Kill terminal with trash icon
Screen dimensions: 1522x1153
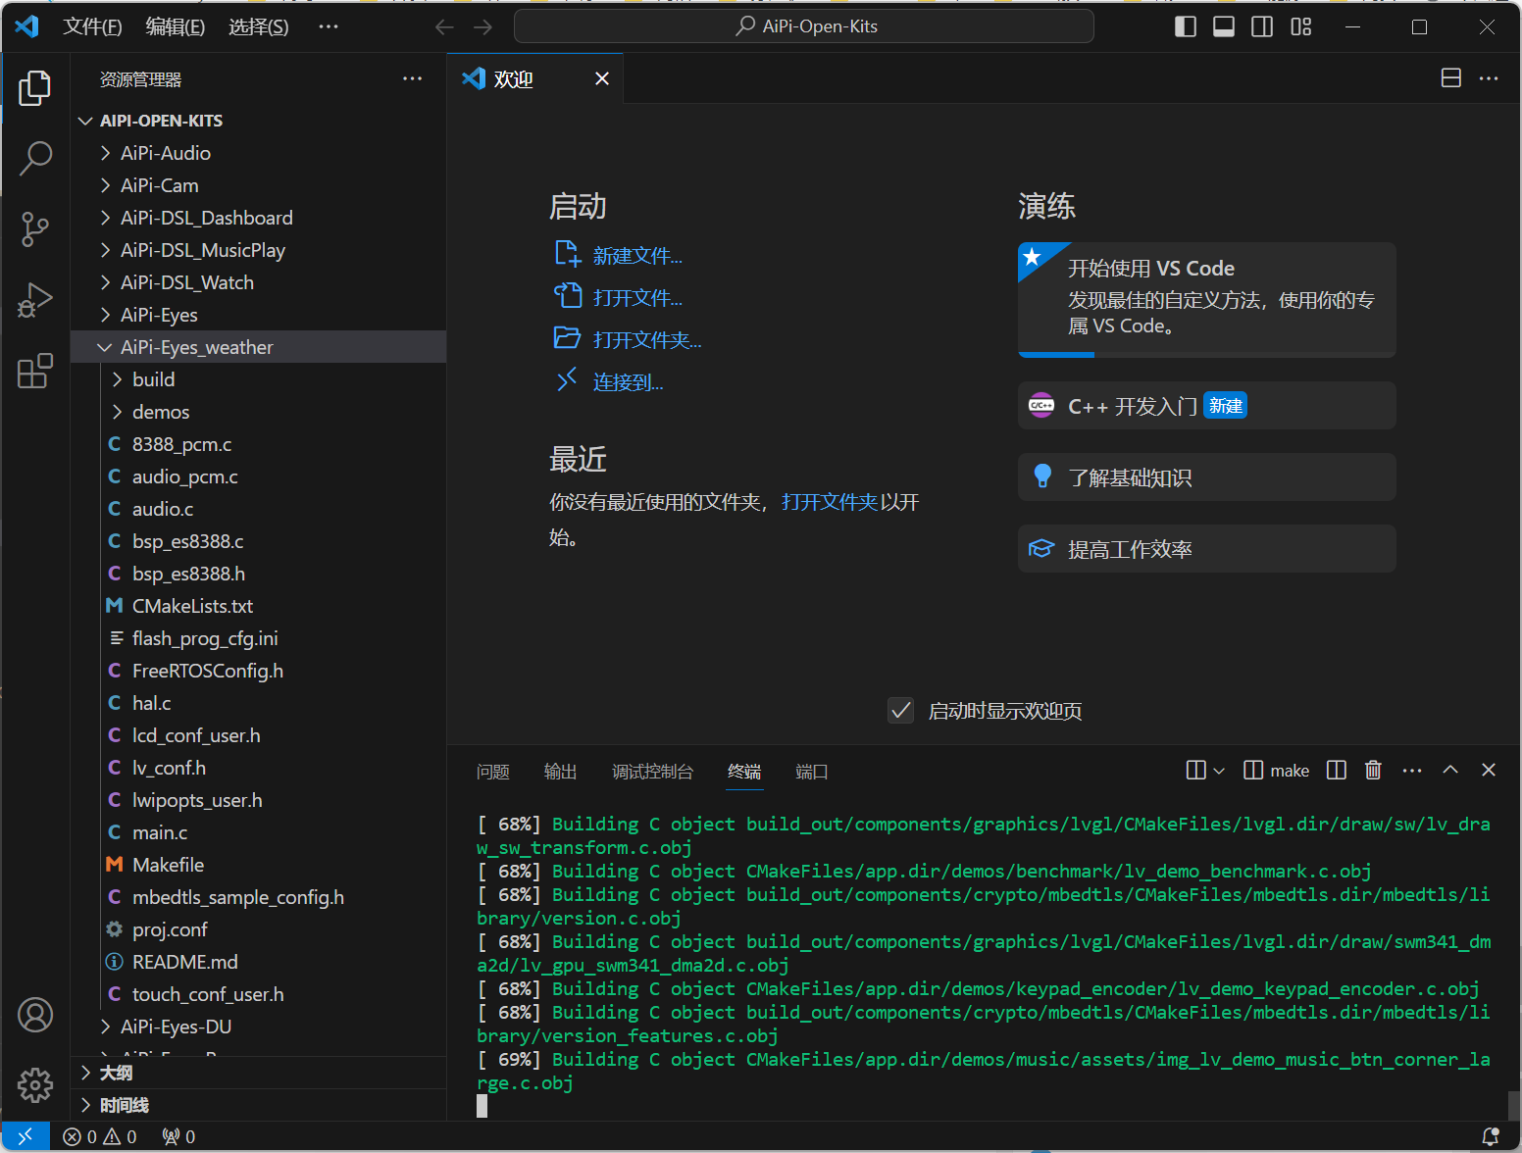(1373, 770)
